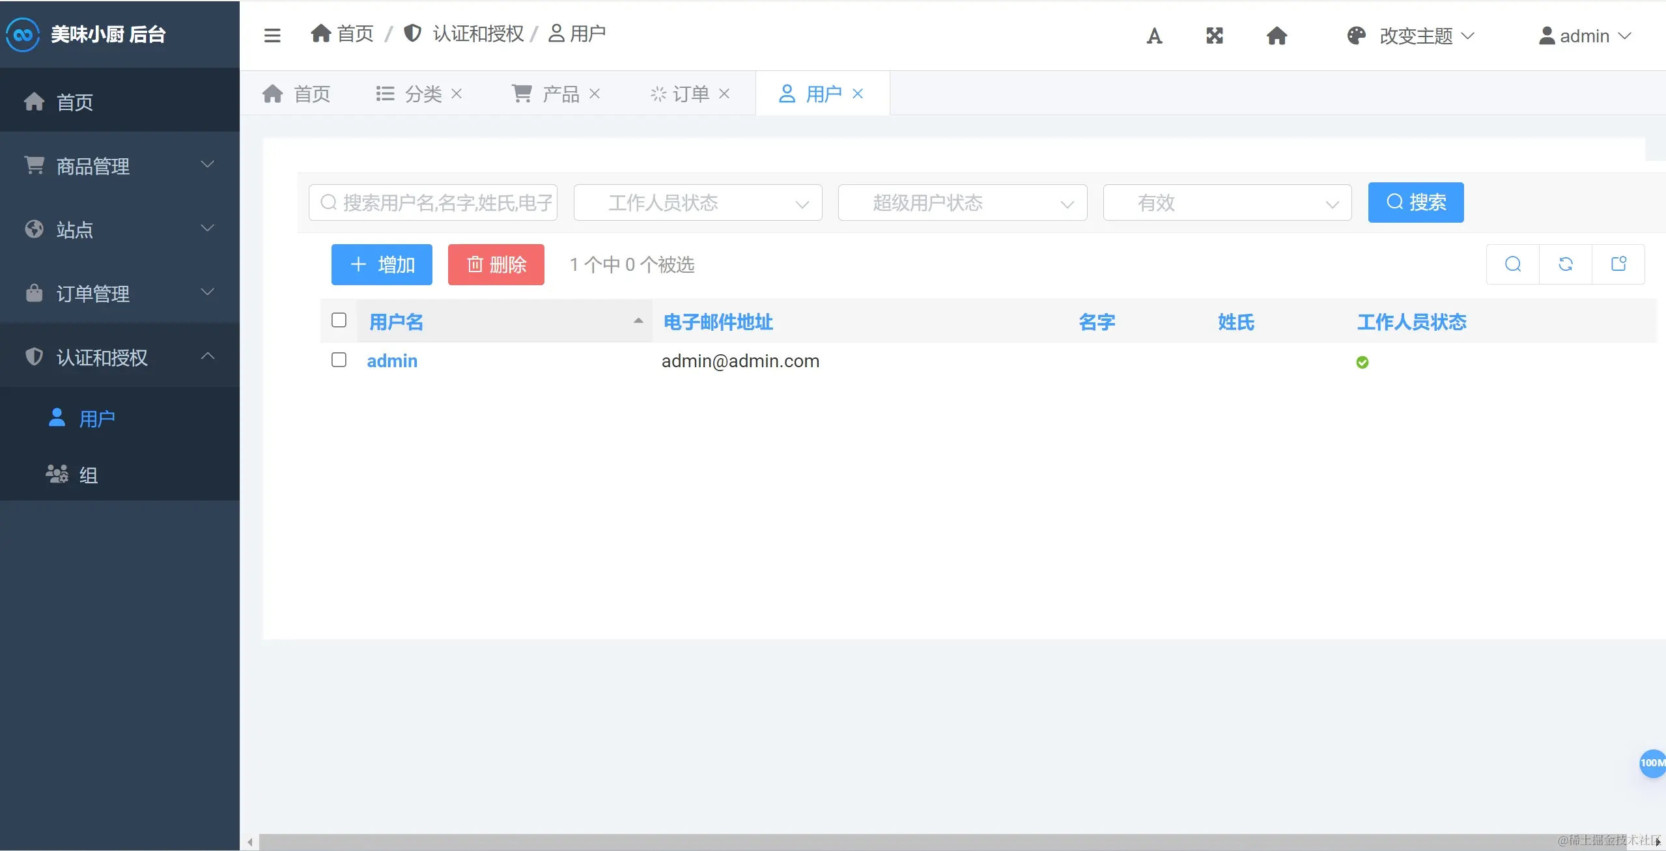Image resolution: width=1666 pixels, height=851 pixels.
Task: Open the 超级用户状态 filter dropdown
Action: pos(962,203)
